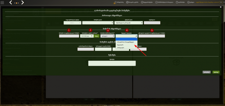Open notifications icon with the orange badge
The height and width of the screenshot is (106, 225).
(x=115, y=2)
